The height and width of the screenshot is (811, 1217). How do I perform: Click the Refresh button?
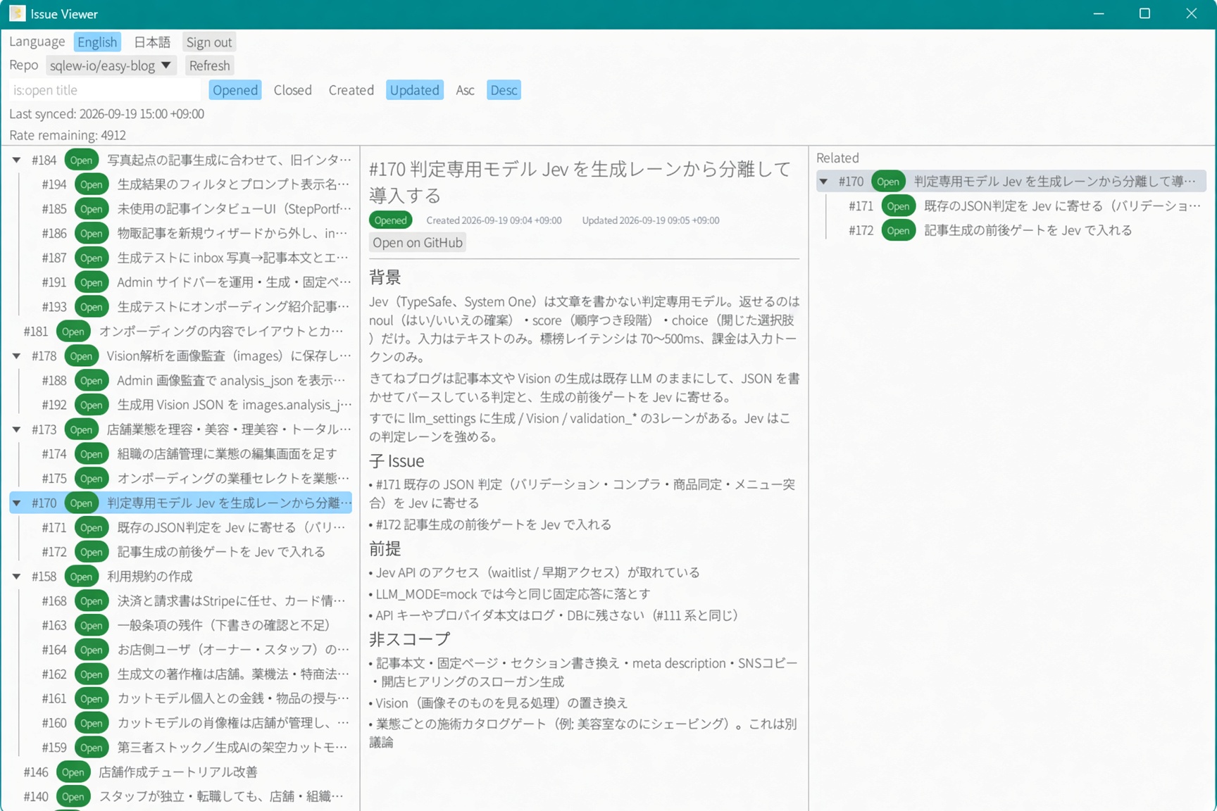click(209, 65)
